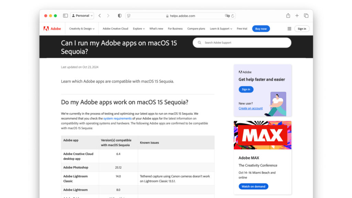Open the Personal profile dropdown

[82, 16]
